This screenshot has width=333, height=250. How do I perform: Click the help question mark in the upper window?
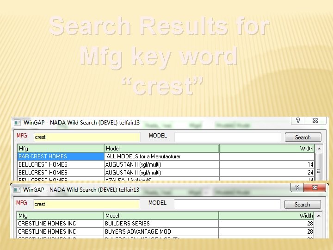pos(298,120)
